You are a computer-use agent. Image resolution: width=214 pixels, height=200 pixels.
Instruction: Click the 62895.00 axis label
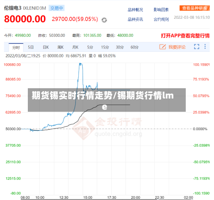coord(13,112)
